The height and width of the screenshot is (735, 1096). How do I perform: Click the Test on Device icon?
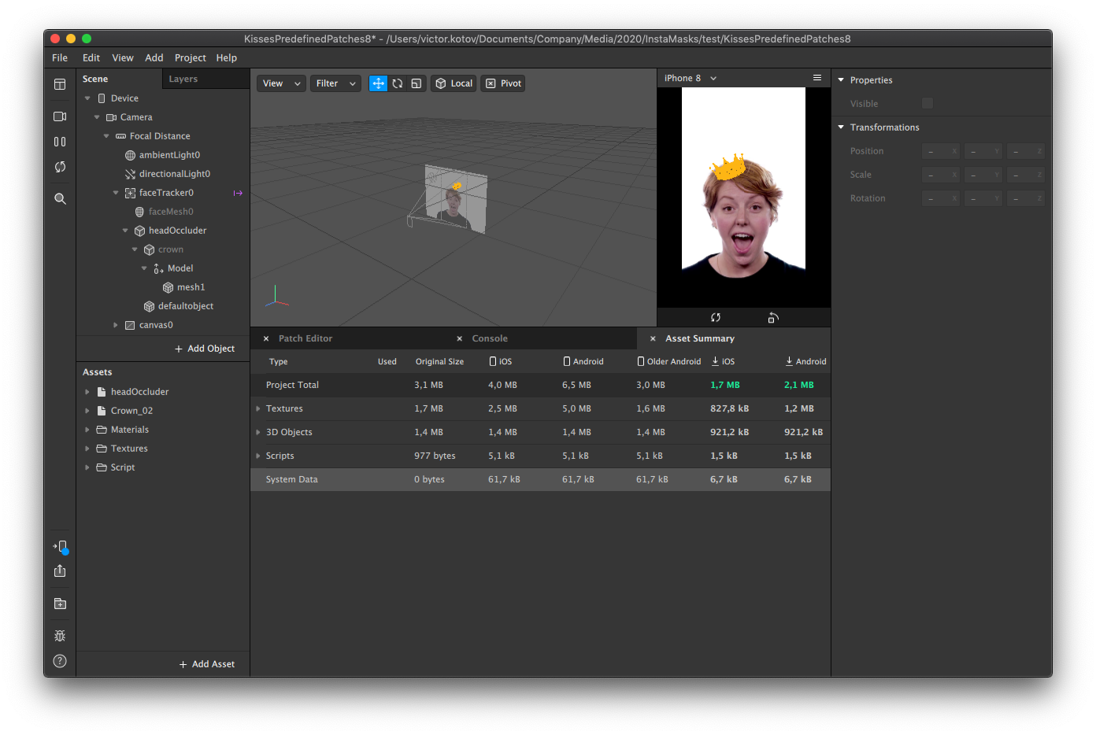click(x=61, y=547)
